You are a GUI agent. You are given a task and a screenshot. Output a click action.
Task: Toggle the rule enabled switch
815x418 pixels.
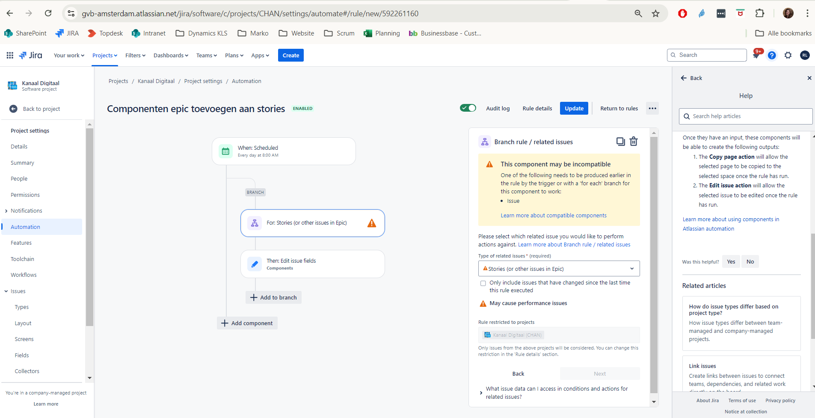(468, 108)
